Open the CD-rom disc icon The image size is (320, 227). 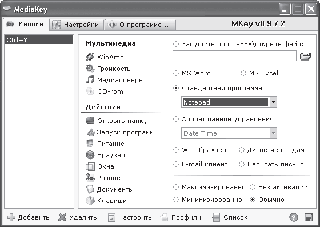tap(90, 91)
